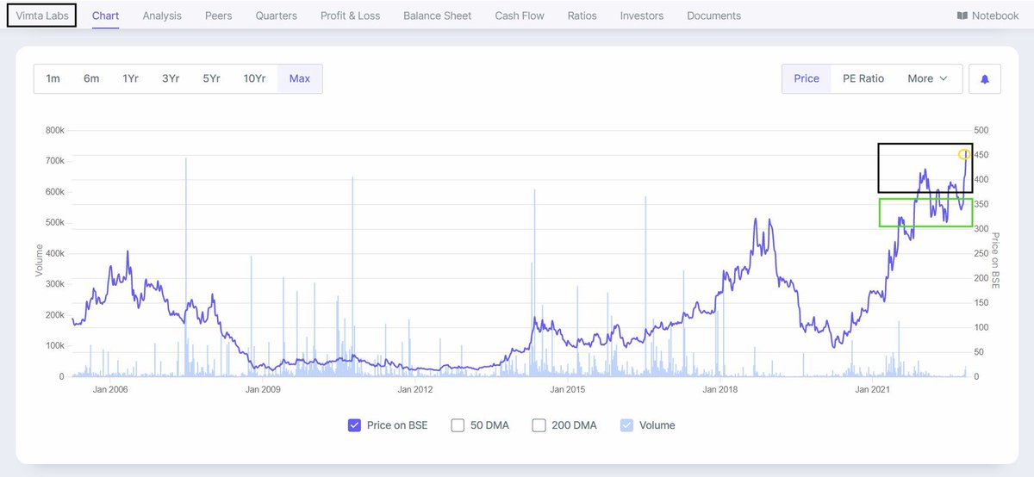Screen dimensions: 1034x477
Task: Go to the Peers tab
Action: point(219,15)
